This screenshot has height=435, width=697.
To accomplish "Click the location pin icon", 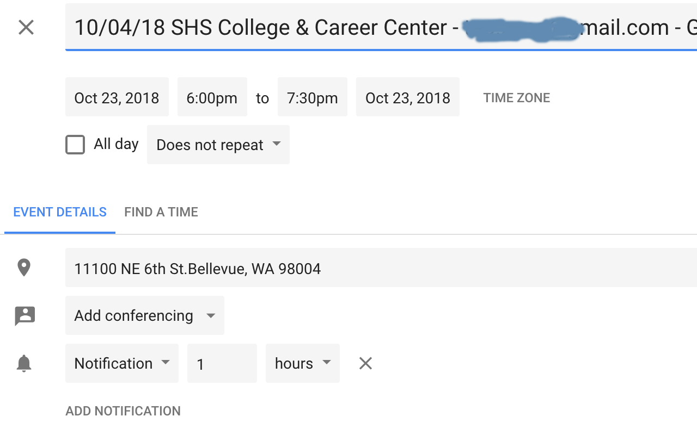I will 24,268.
